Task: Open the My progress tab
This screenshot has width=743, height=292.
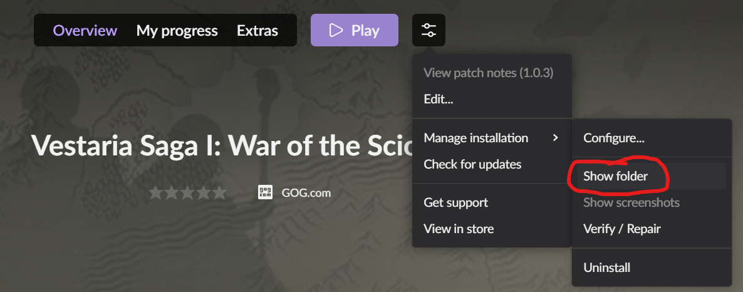Action: [177, 31]
